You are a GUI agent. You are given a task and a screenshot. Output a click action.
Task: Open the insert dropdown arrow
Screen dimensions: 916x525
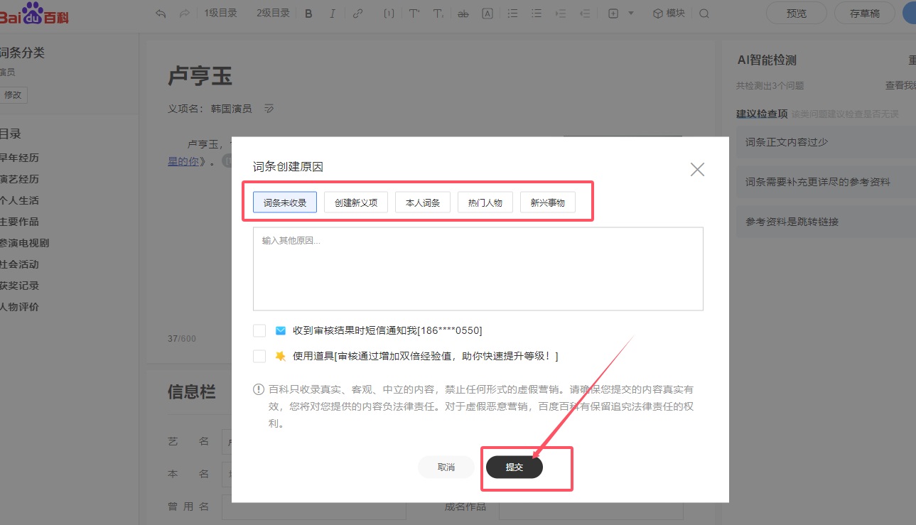pyautogui.click(x=631, y=13)
